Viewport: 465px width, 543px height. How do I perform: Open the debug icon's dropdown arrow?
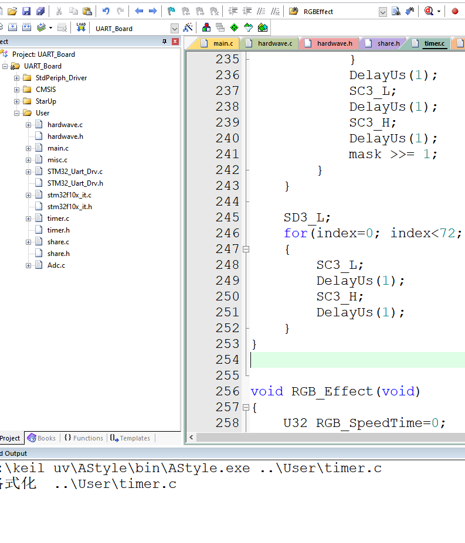point(439,12)
